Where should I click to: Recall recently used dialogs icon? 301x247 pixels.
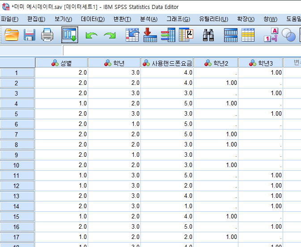pos(70,35)
